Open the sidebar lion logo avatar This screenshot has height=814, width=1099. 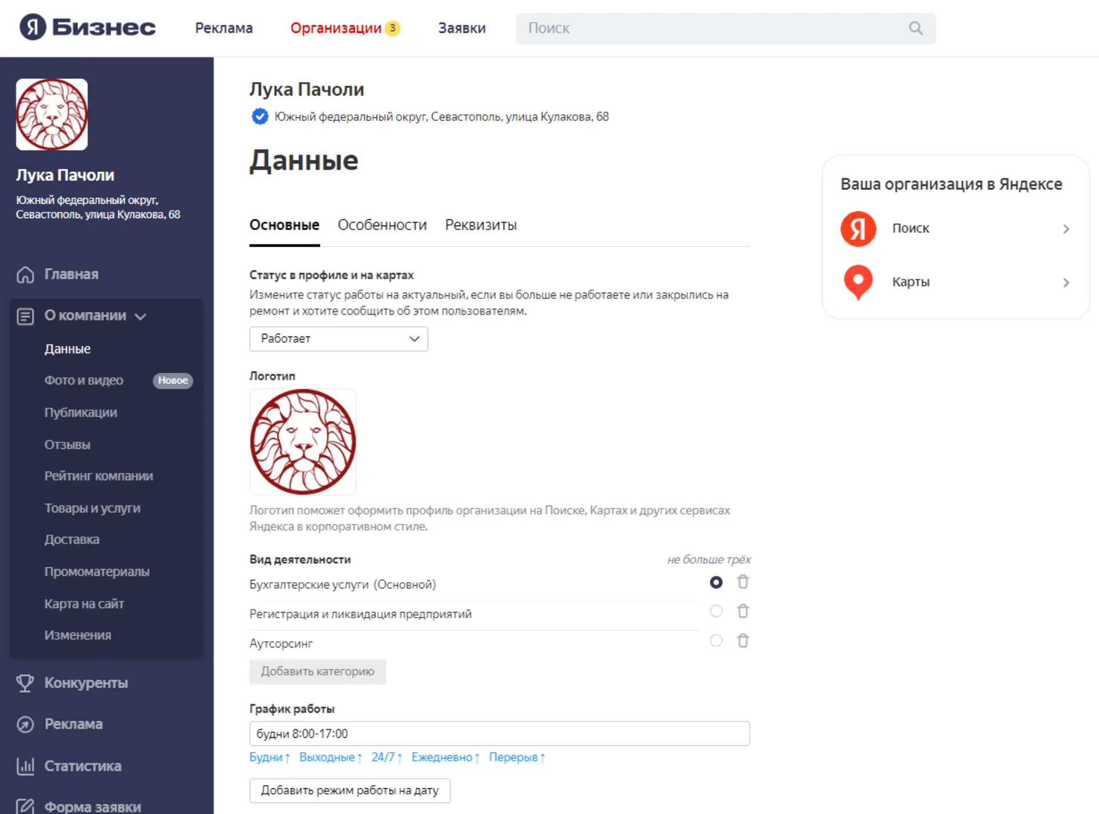coord(52,114)
